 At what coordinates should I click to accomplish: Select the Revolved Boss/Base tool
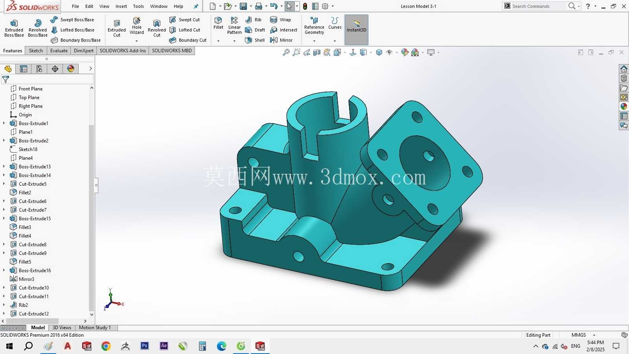coord(38,28)
